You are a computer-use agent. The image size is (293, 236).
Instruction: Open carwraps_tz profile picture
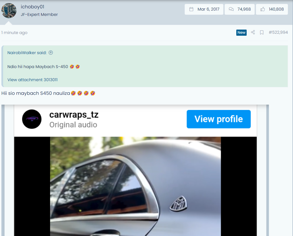coord(32,119)
